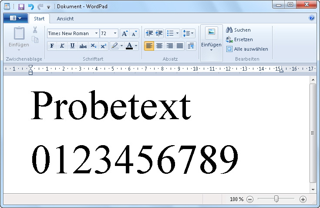The width and height of the screenshot is (320, 208).
Task: Toggle italic formatting
Action: click(62, 46)
